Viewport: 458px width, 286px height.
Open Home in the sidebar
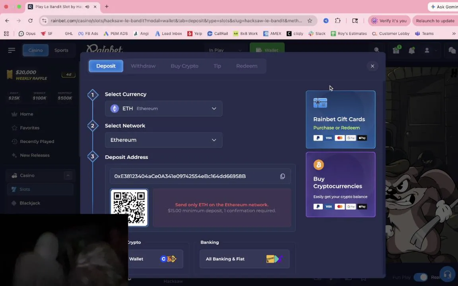[26, 114]
